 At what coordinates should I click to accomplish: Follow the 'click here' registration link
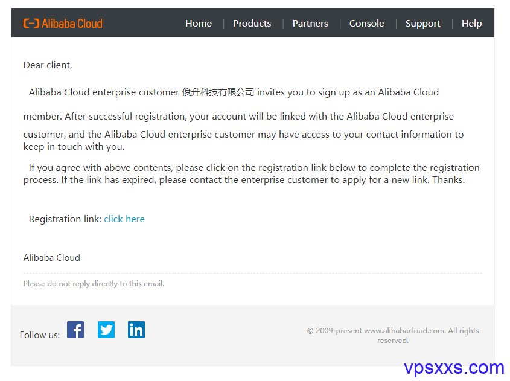coord(124,219)
